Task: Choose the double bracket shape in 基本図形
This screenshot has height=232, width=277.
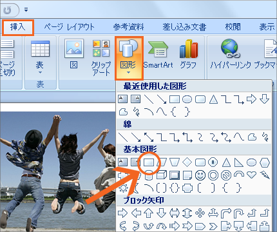Action: coord(162,188)
